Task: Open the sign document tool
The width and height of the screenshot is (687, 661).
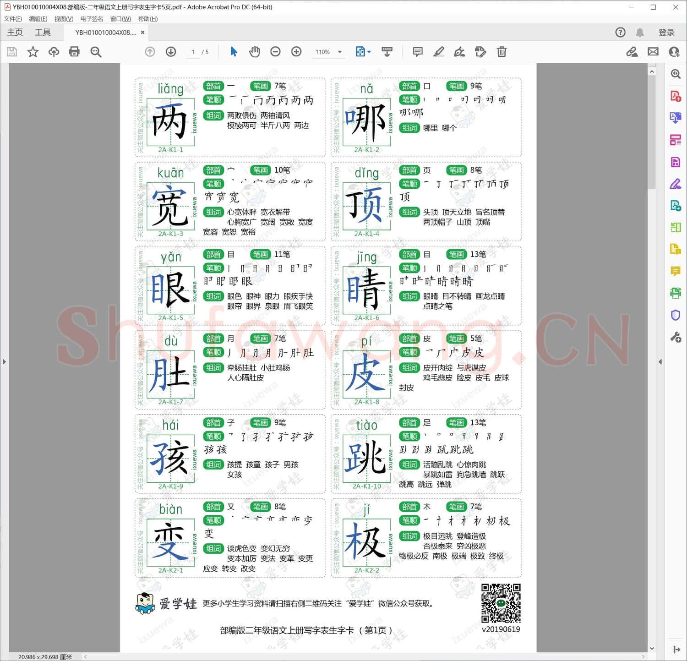Action: point(459,52)
